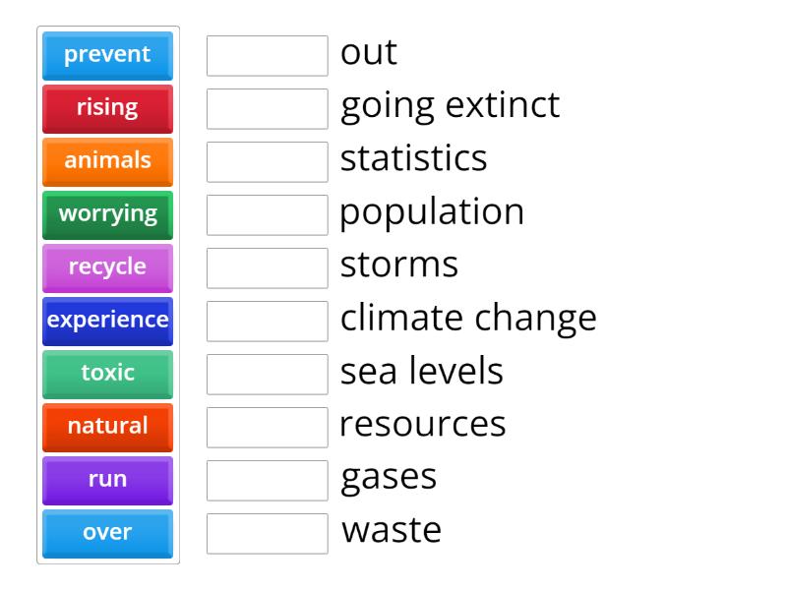Select the blue 'prevent' word tile
Image resolution: width=787 pixels, height=590 pixels.
[107, 55]
